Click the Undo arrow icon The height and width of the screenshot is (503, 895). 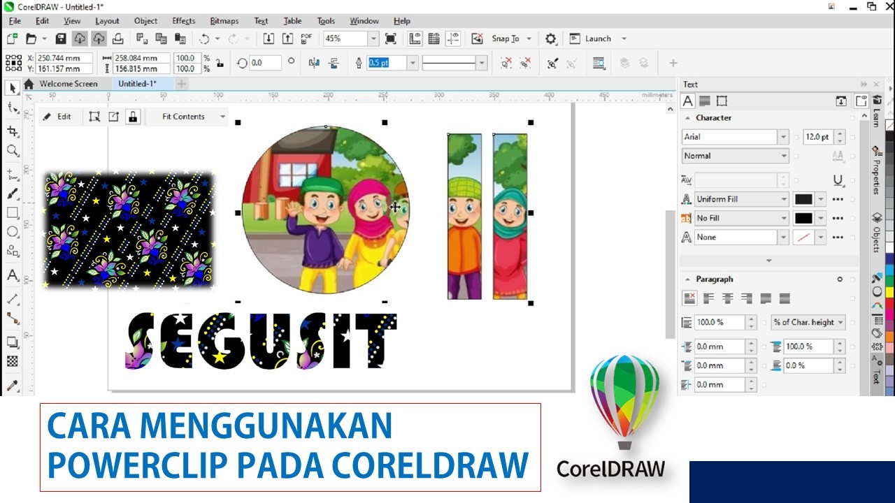click(204, 38)
